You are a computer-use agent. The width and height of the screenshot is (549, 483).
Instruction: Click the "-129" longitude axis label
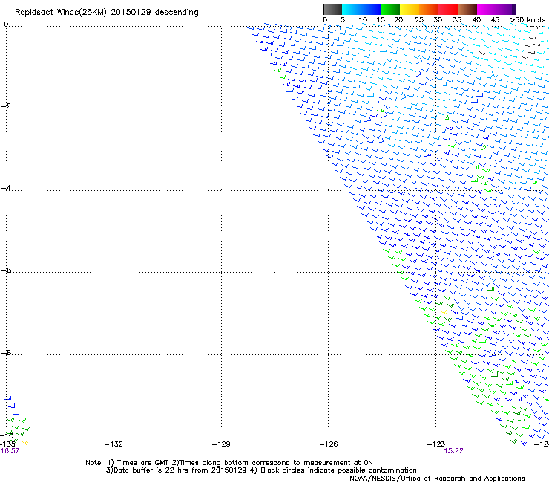(x=221, y=444)
